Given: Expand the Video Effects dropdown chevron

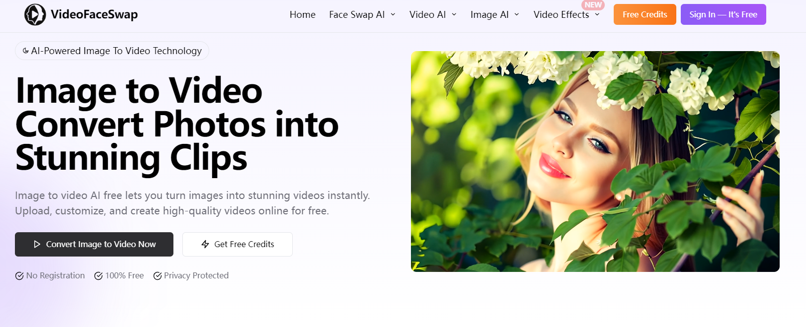Looking at the screenshot, I should point(597,14).
